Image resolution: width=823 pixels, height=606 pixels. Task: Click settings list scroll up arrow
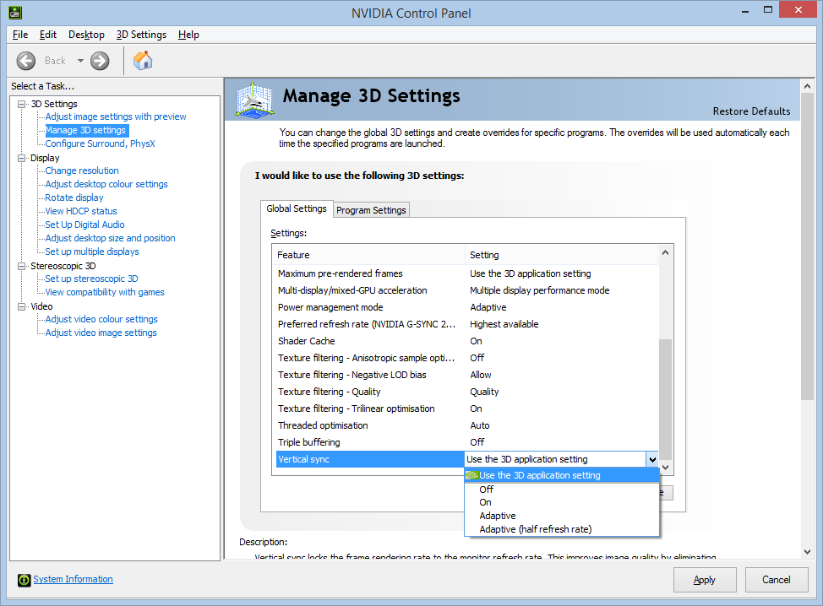coord(665,252)
